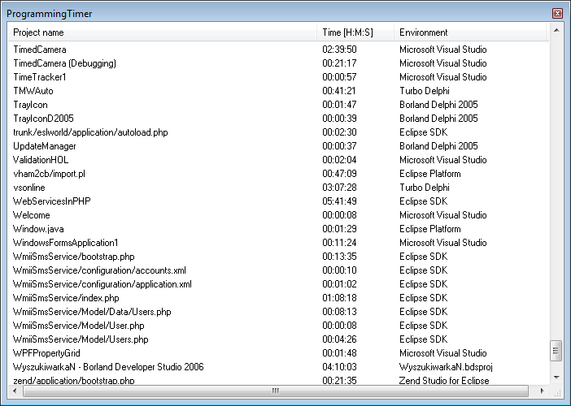
Task: Select WmiiSmsService/Model/User.php row
Action: pos(278,326)
